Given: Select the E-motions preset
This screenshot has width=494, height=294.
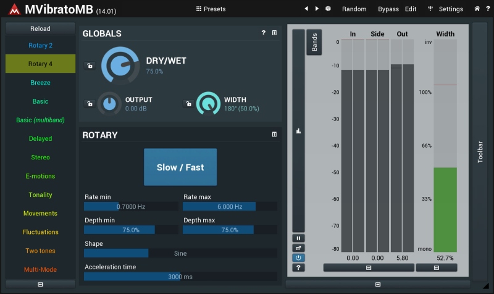Looking at the screenshot, I should tap(40, 176).
